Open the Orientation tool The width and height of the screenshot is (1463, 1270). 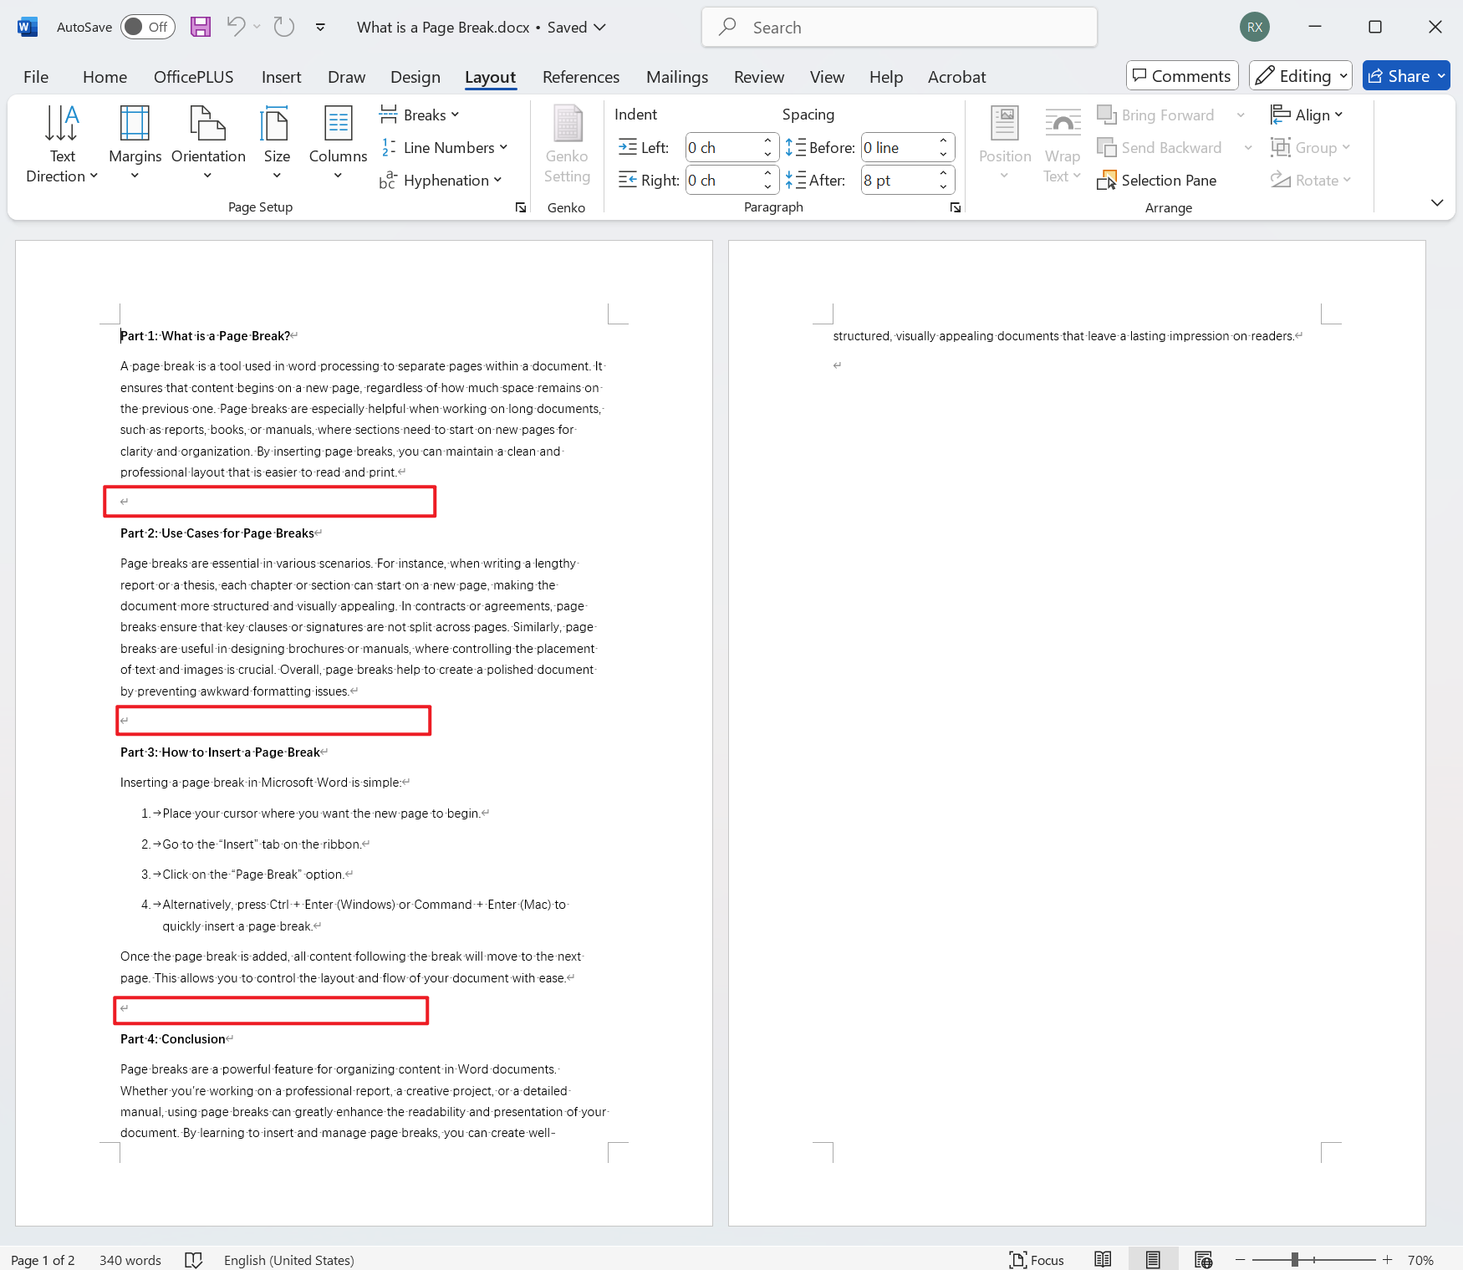click(207, 143)
